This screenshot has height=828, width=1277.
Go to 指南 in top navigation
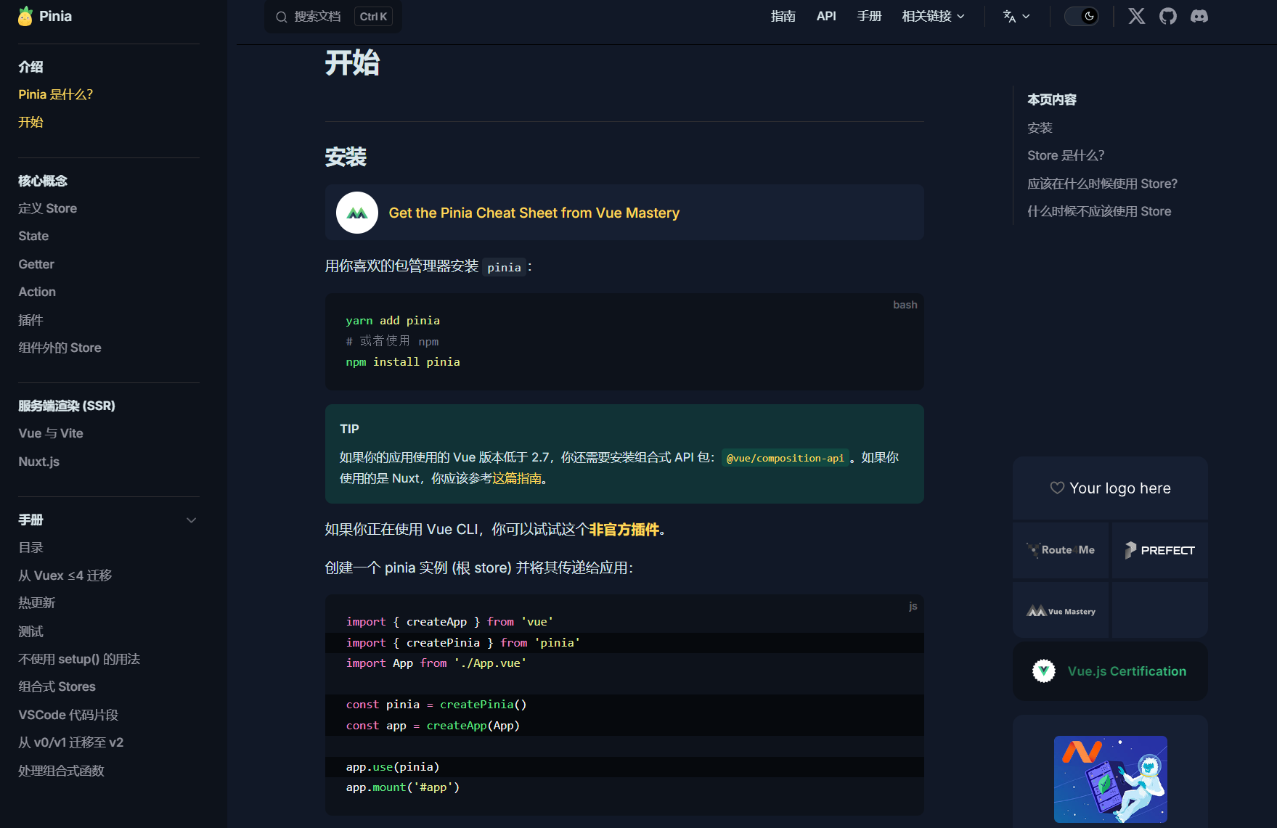tap(783, 16)
